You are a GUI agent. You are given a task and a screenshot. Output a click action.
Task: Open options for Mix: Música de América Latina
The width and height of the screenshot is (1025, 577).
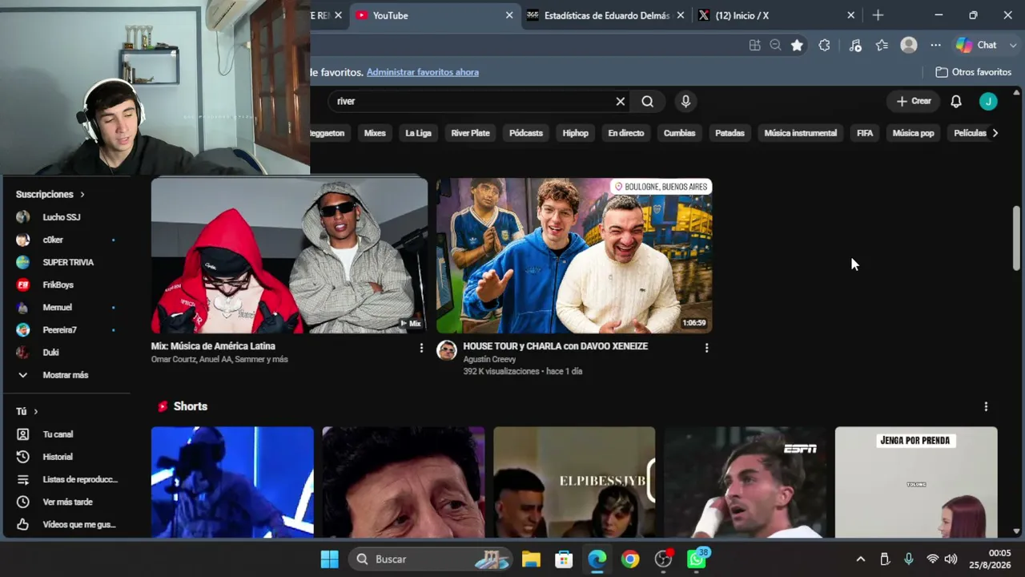coord(421,348)
